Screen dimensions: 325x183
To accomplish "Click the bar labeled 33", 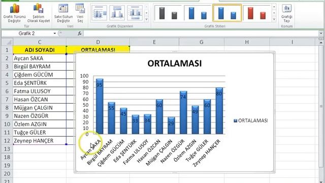I will [x=136, y=125].
